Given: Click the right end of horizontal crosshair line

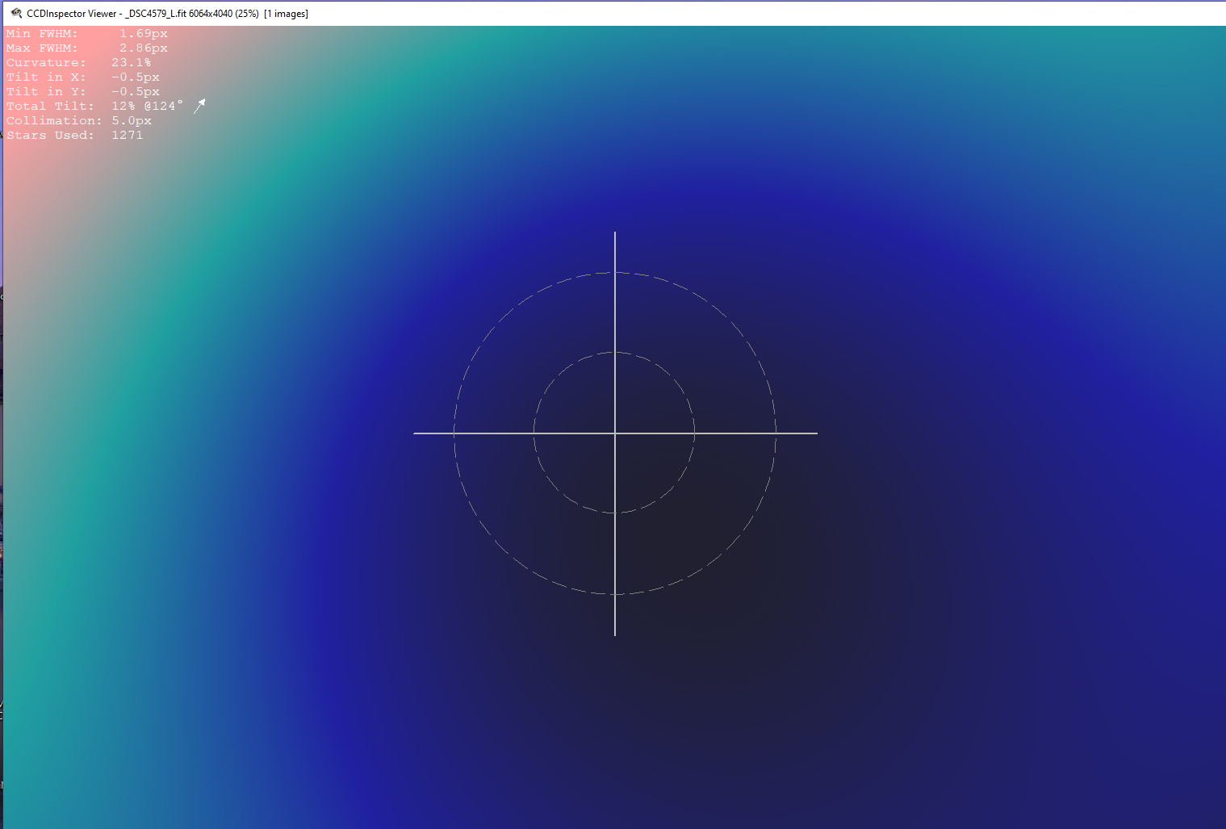Looking at the screenshot, I should (x=815, y=433).
